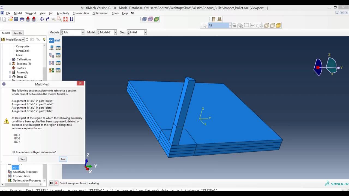The width and height of the screenshot is (349, 196).
Task: Turn on parallel projection rails icon
Action: click(x=213, y=19)
